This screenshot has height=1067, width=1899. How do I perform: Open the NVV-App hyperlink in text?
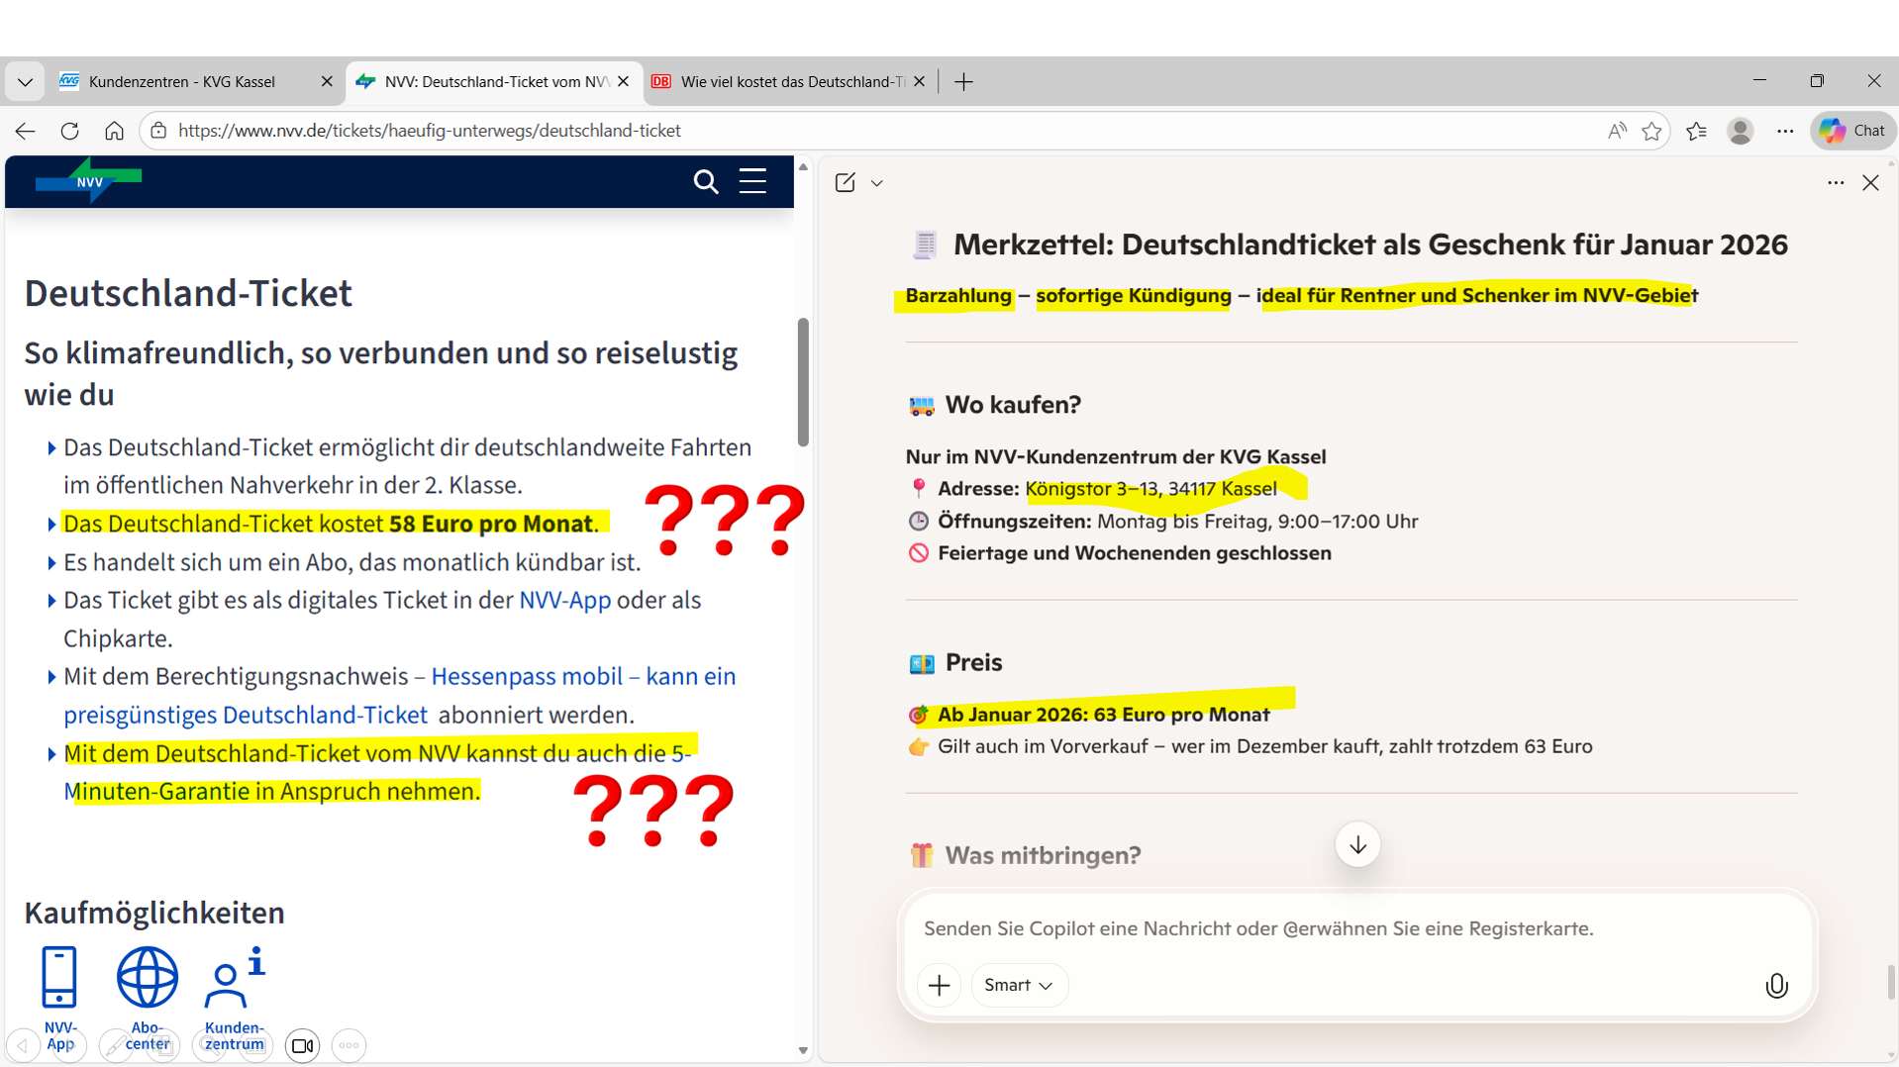[x=564, y=601]
